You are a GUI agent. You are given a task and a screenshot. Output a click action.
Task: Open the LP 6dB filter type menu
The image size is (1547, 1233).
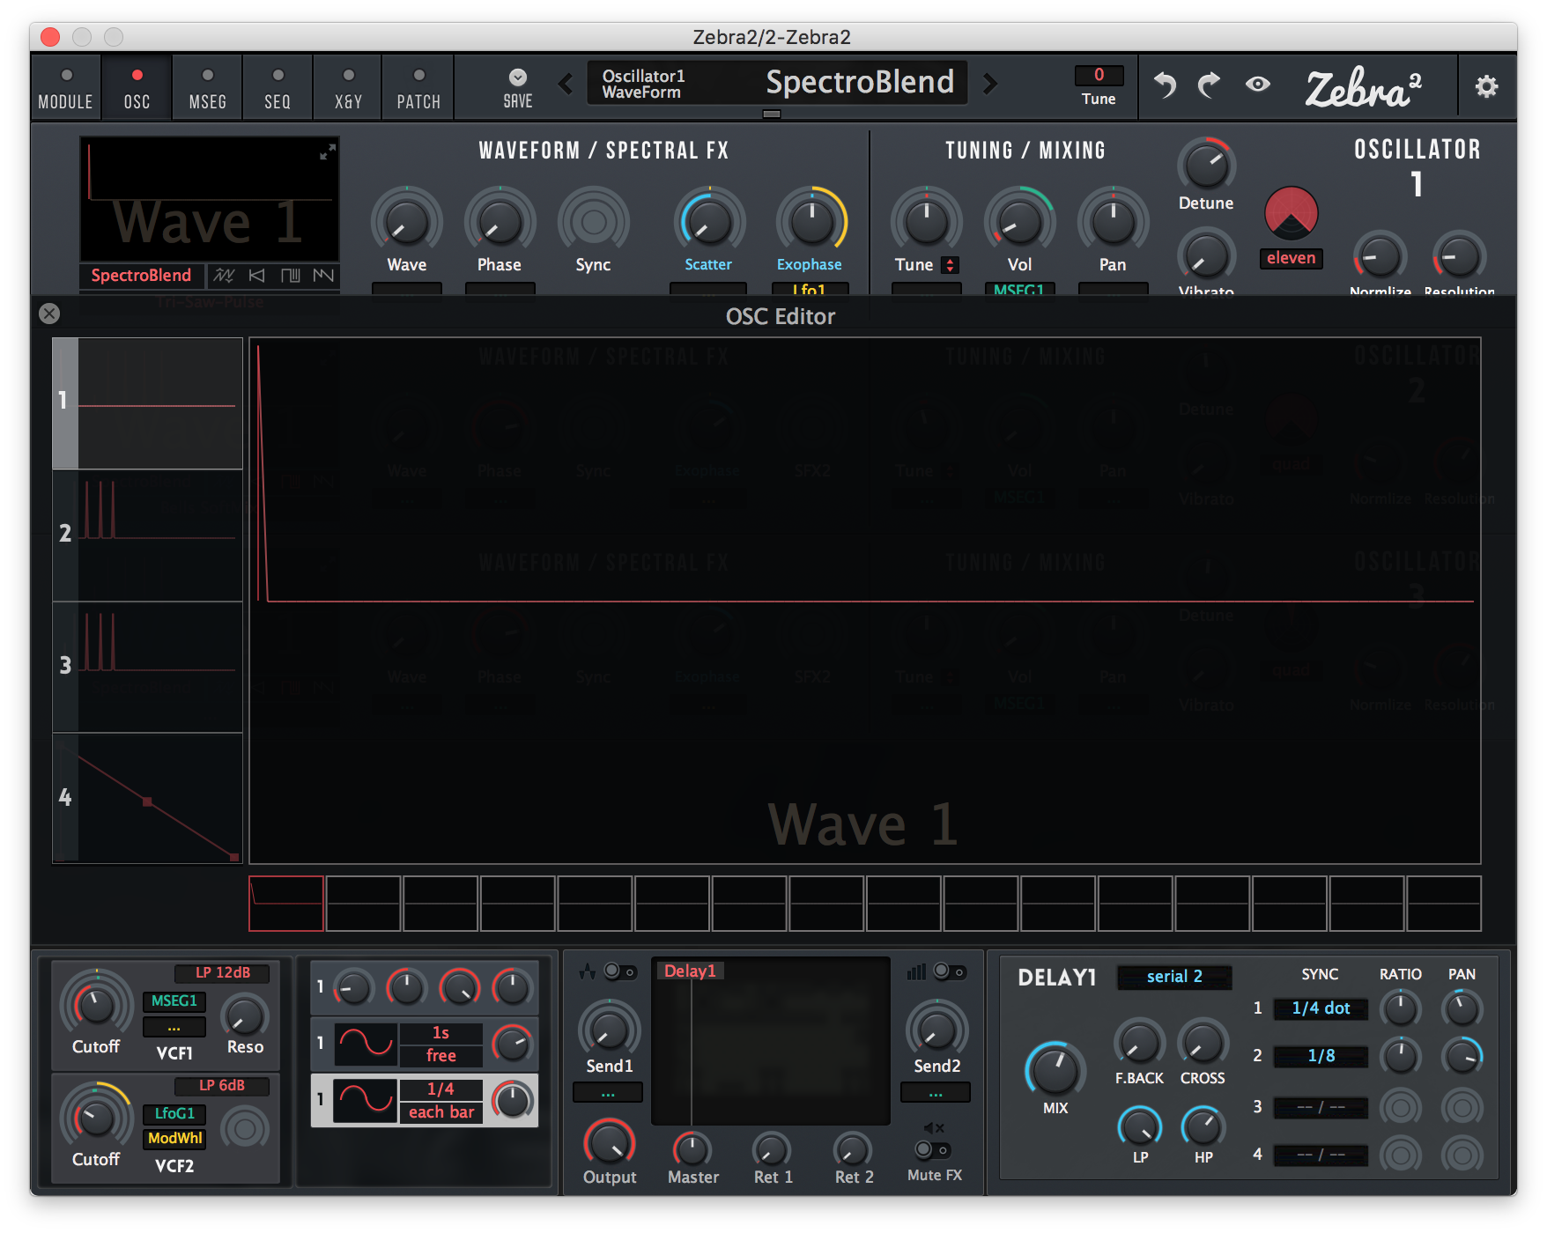tap(222, 1085)
